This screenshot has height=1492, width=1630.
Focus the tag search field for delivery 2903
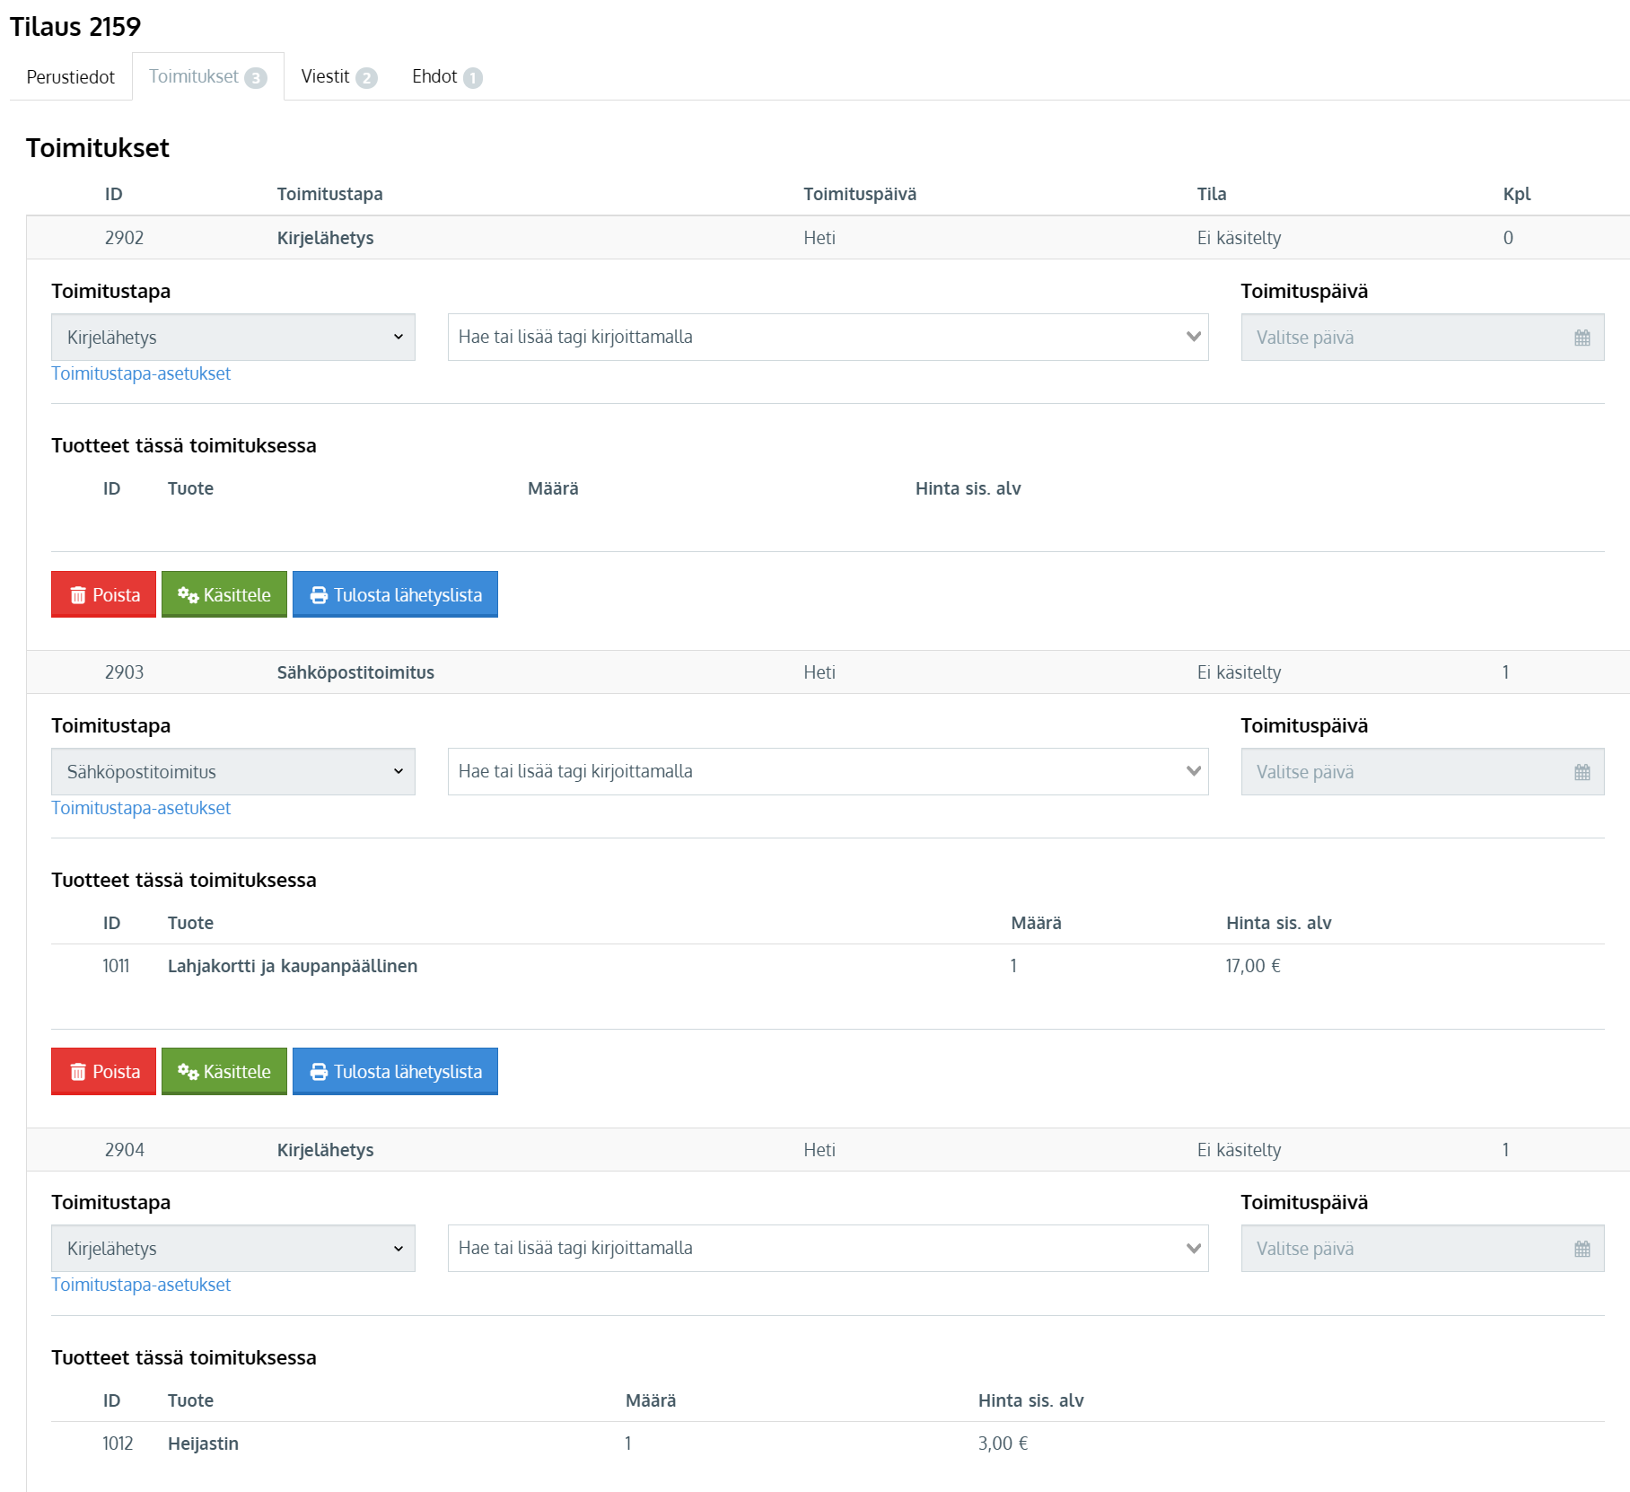pyautogui.click(x=828, y=772)
